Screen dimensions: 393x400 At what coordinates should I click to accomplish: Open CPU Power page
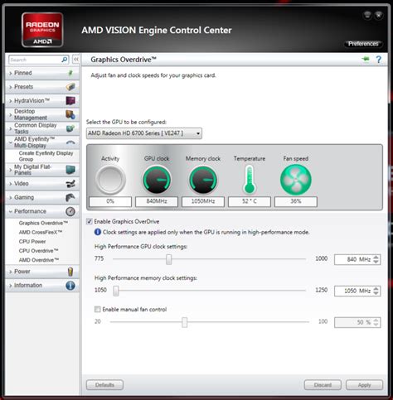(32, 242)
